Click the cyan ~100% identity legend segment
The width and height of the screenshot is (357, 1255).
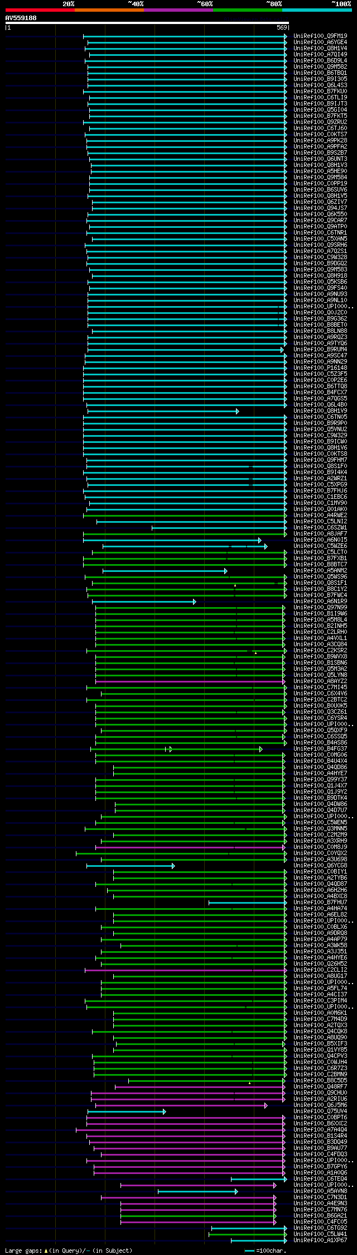(x=317, y=10)
